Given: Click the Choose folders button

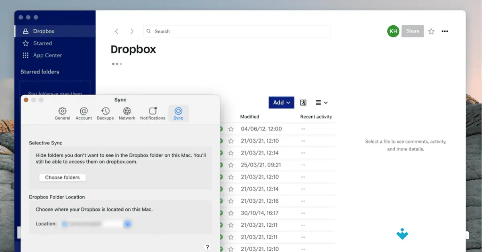Looking at the screenshot, I should (62, 177).
